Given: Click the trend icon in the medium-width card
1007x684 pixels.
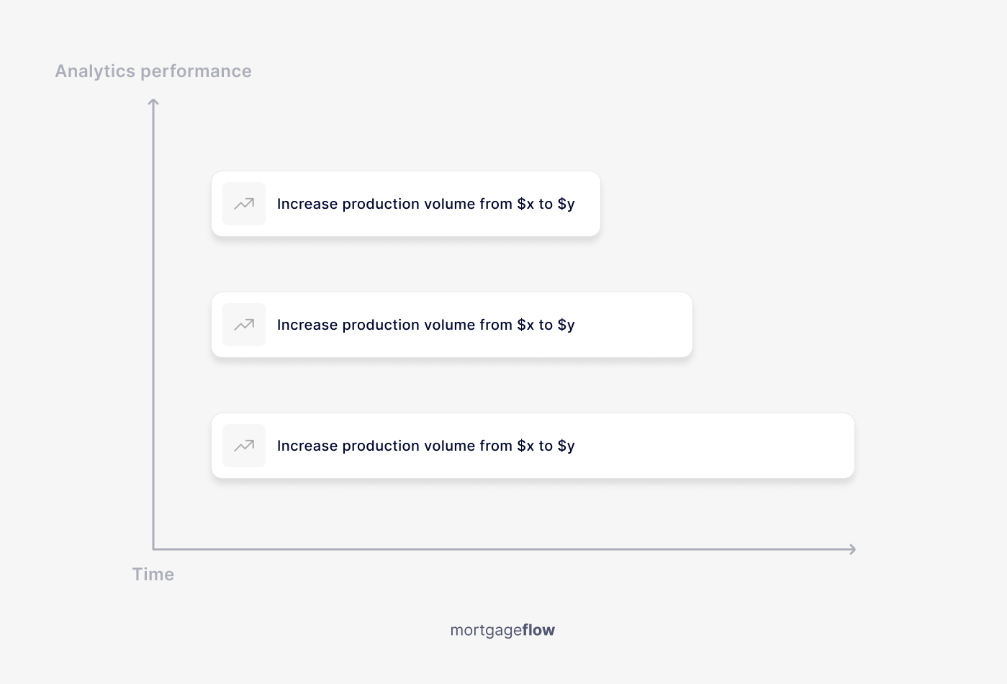Looking at the screenshot, I should pos(244,325).
